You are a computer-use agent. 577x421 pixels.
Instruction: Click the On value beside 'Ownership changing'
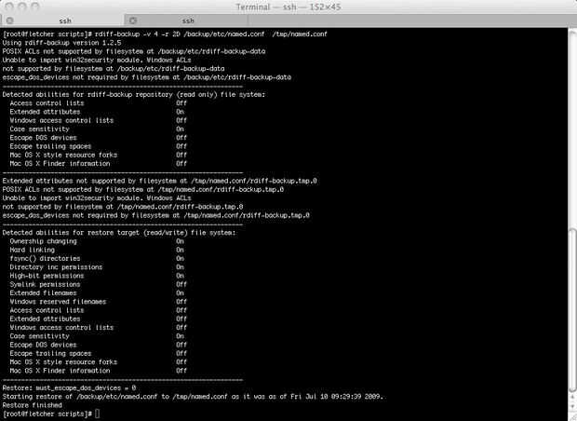click(x=180, y=241)
